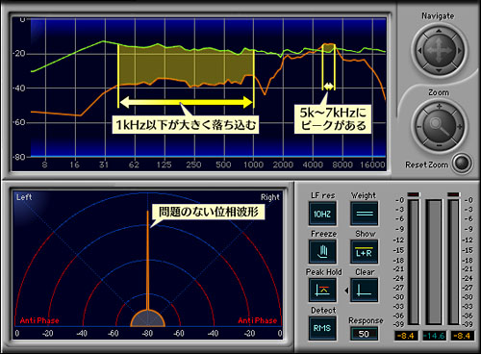The image size is (481, 354).
Task: Toggle the Freeze hand button
Action: [x=322, y=251]
